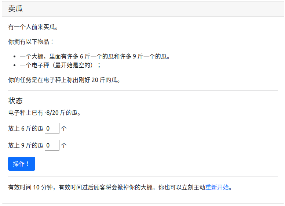Screen dimensions: 285x206
Task: Click the 放上 9 斤的瓜 label
Action: 26,146
